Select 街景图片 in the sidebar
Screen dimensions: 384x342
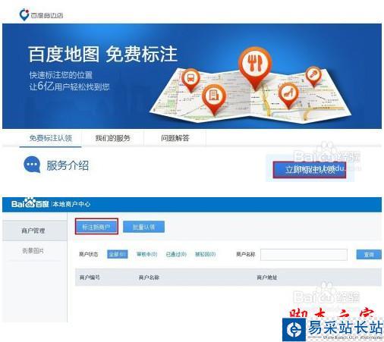pyautogui.click(x=33, y=251)
